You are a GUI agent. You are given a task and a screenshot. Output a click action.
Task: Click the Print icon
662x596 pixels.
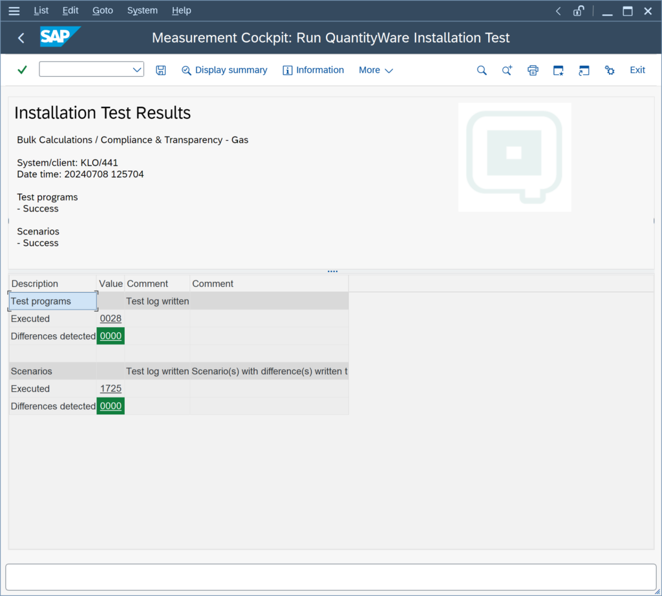[x=533, y=70]
